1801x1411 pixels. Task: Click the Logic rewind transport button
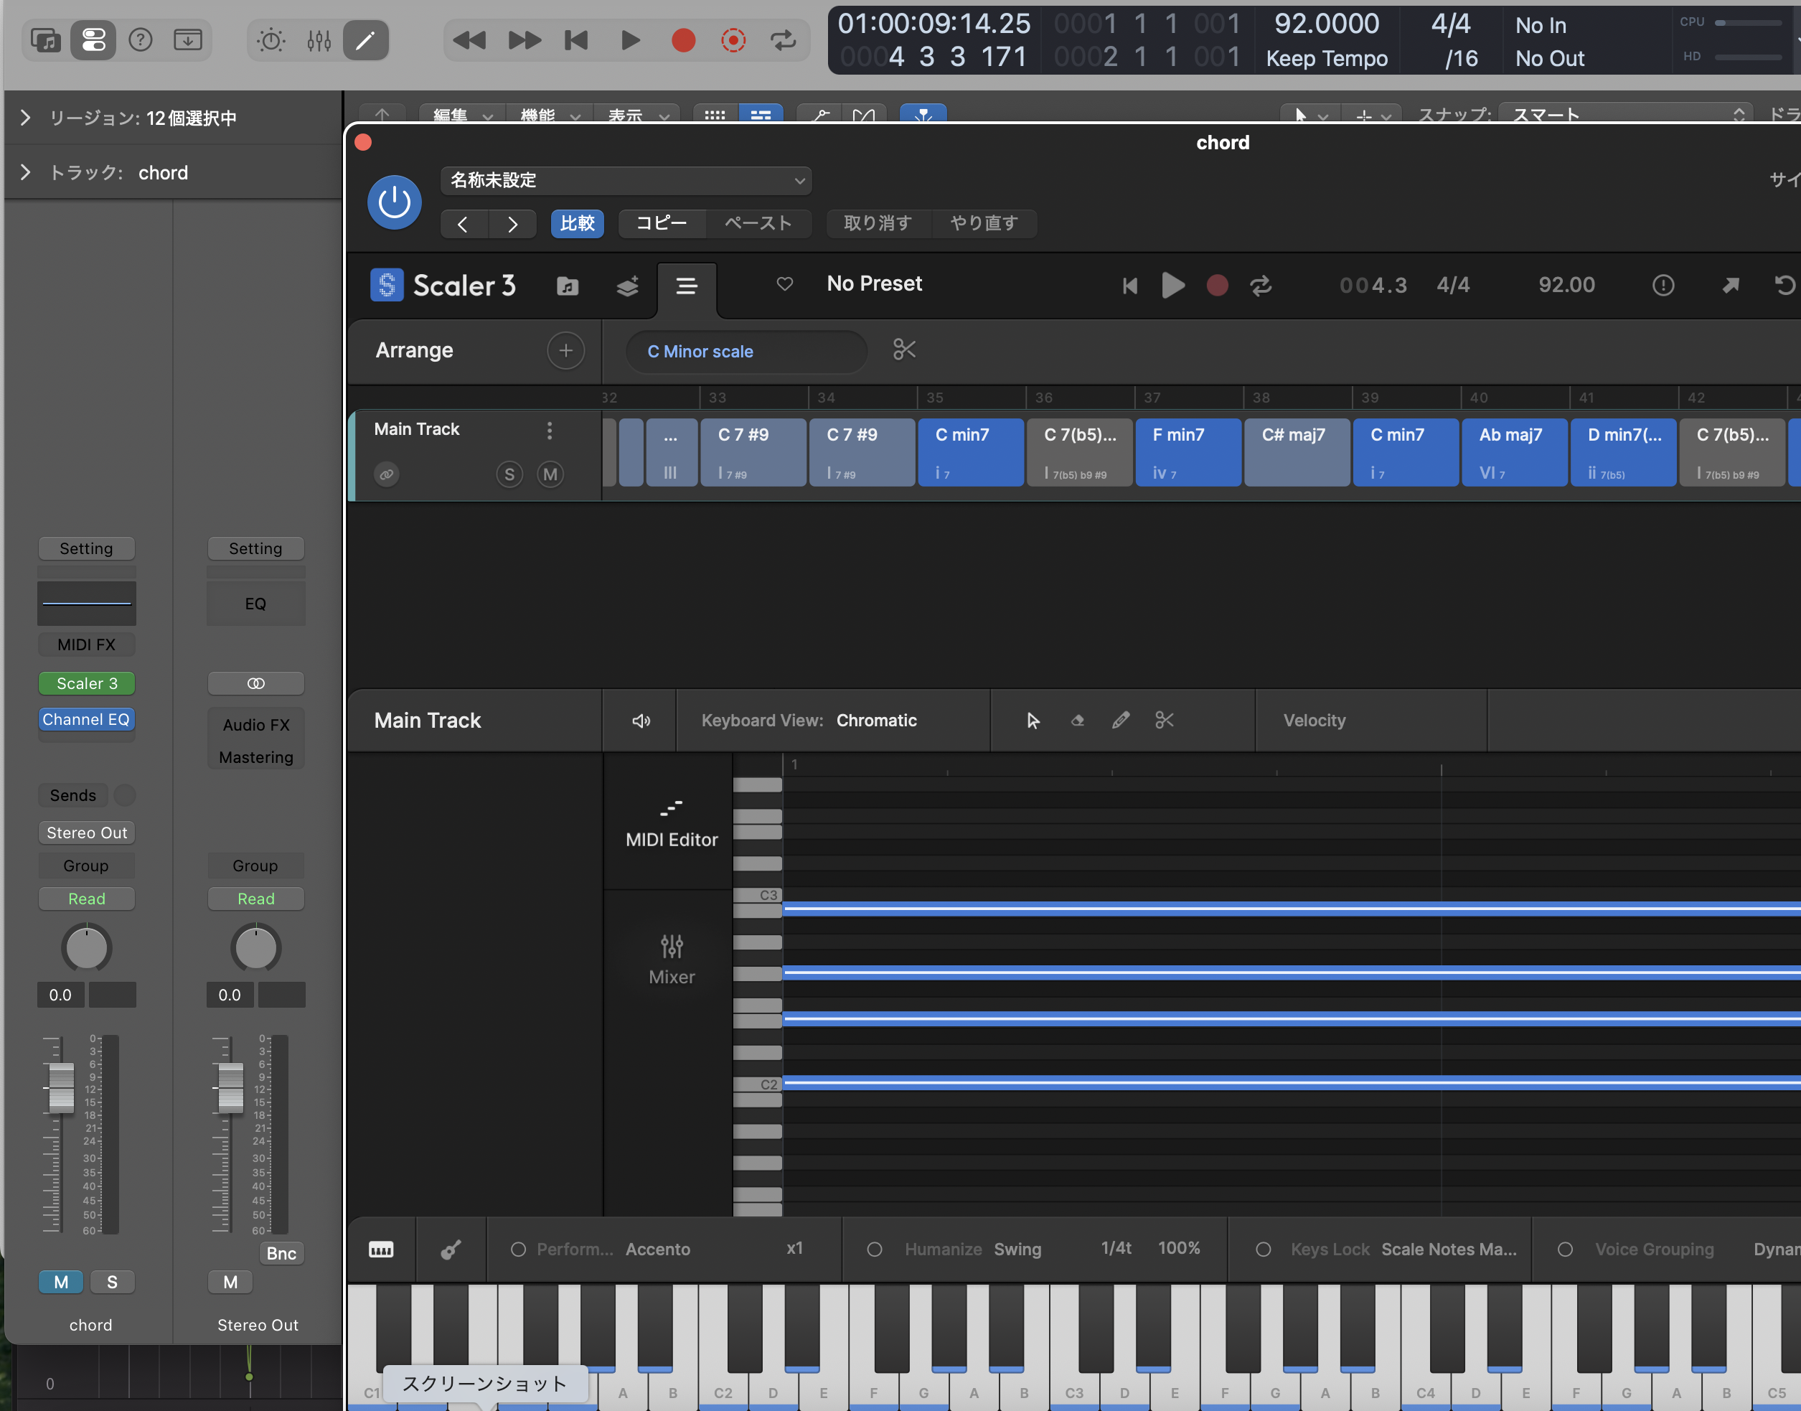click(470, 39)
